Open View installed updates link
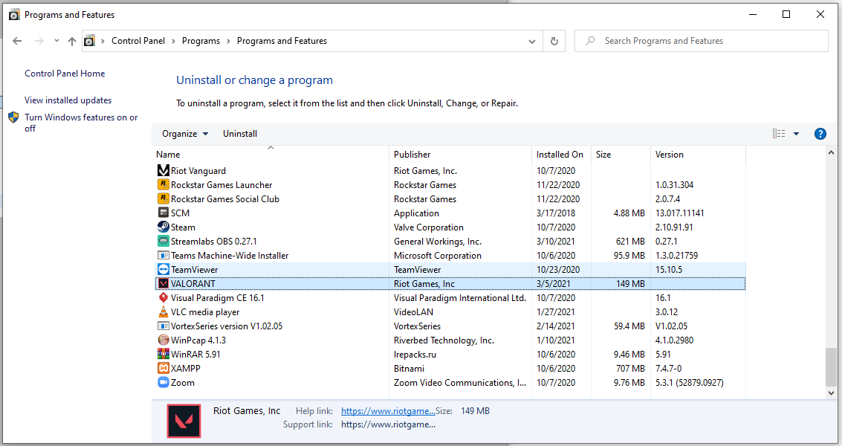The image size is (842, 446). click(x=68, y=100)
